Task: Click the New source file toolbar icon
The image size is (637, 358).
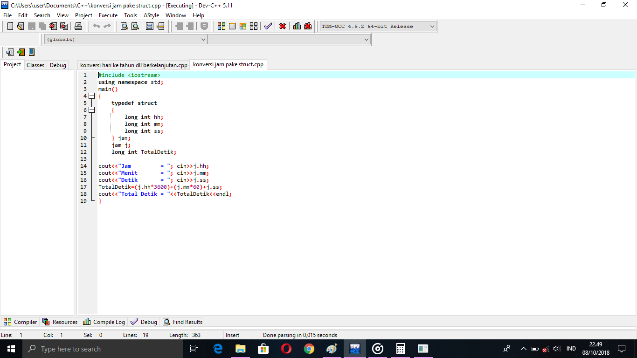Action: click(x=10, y=26)
